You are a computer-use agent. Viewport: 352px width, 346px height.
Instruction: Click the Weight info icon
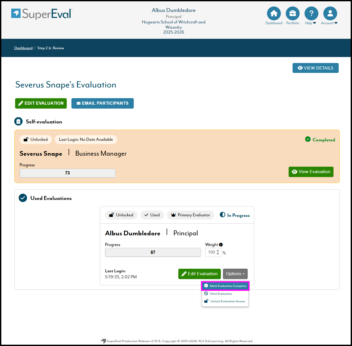tap(221, 244)
